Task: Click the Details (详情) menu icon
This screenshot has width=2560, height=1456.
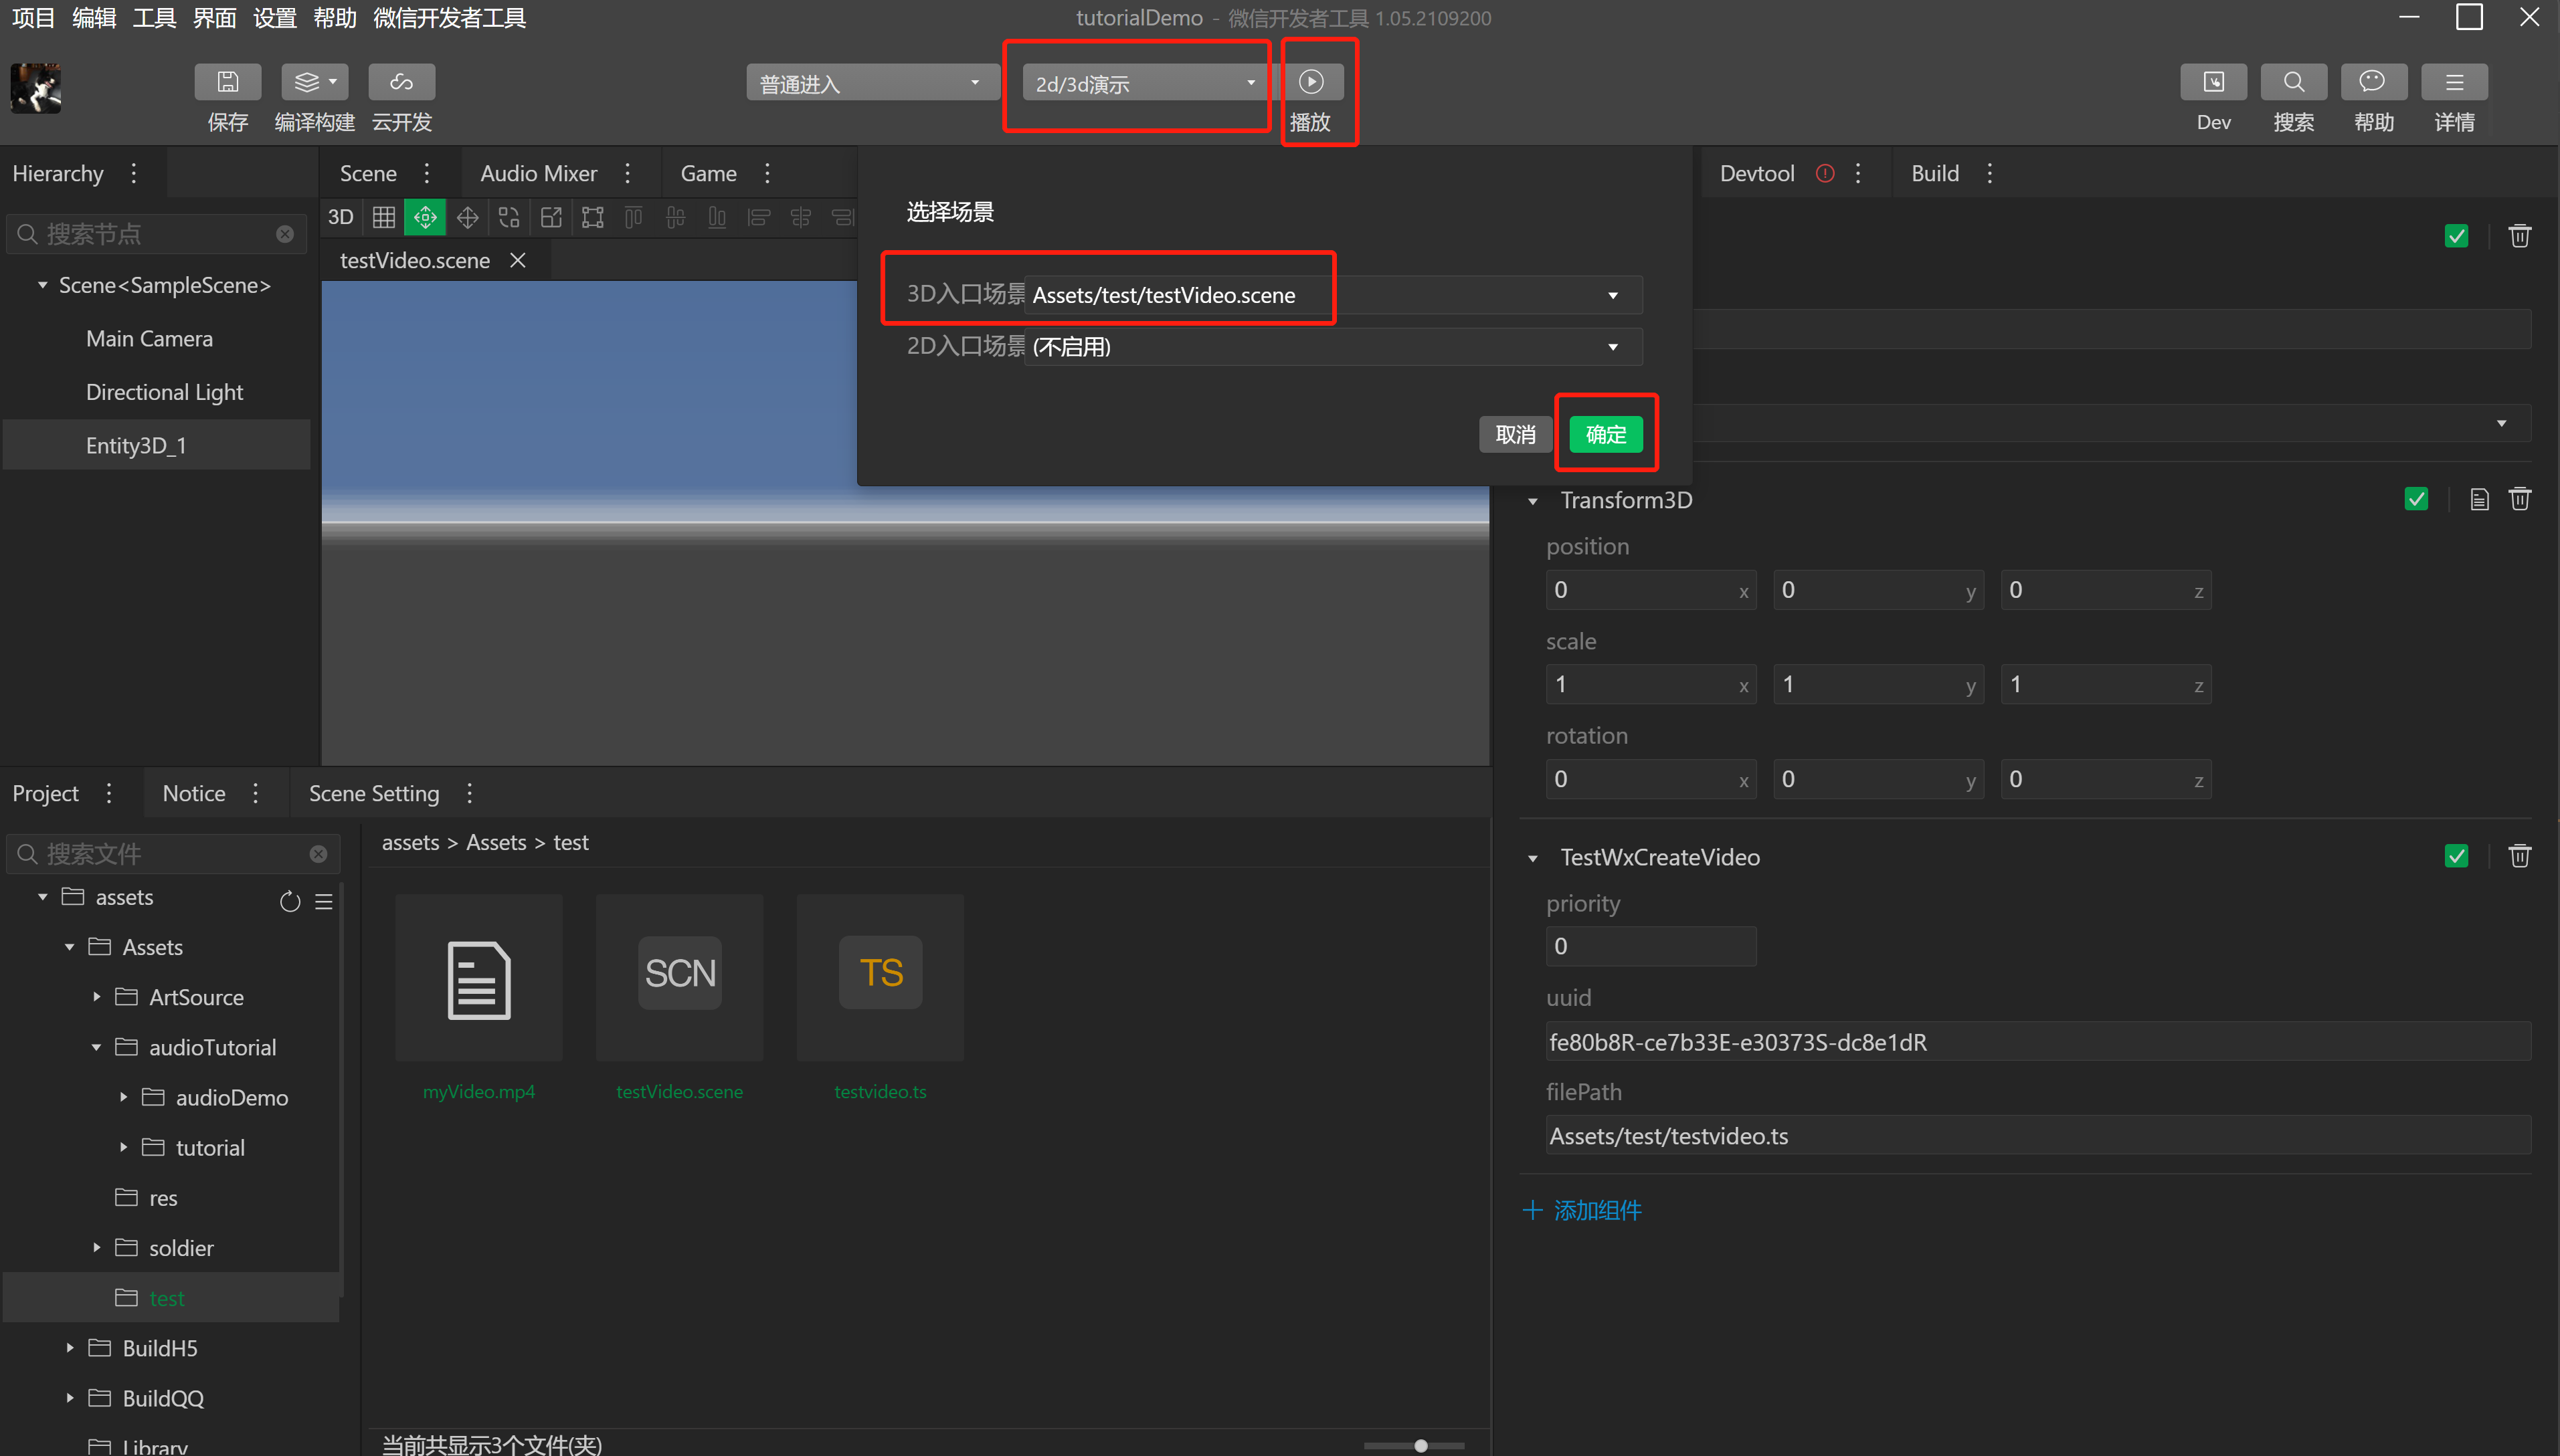Action: click(2454, 82)
